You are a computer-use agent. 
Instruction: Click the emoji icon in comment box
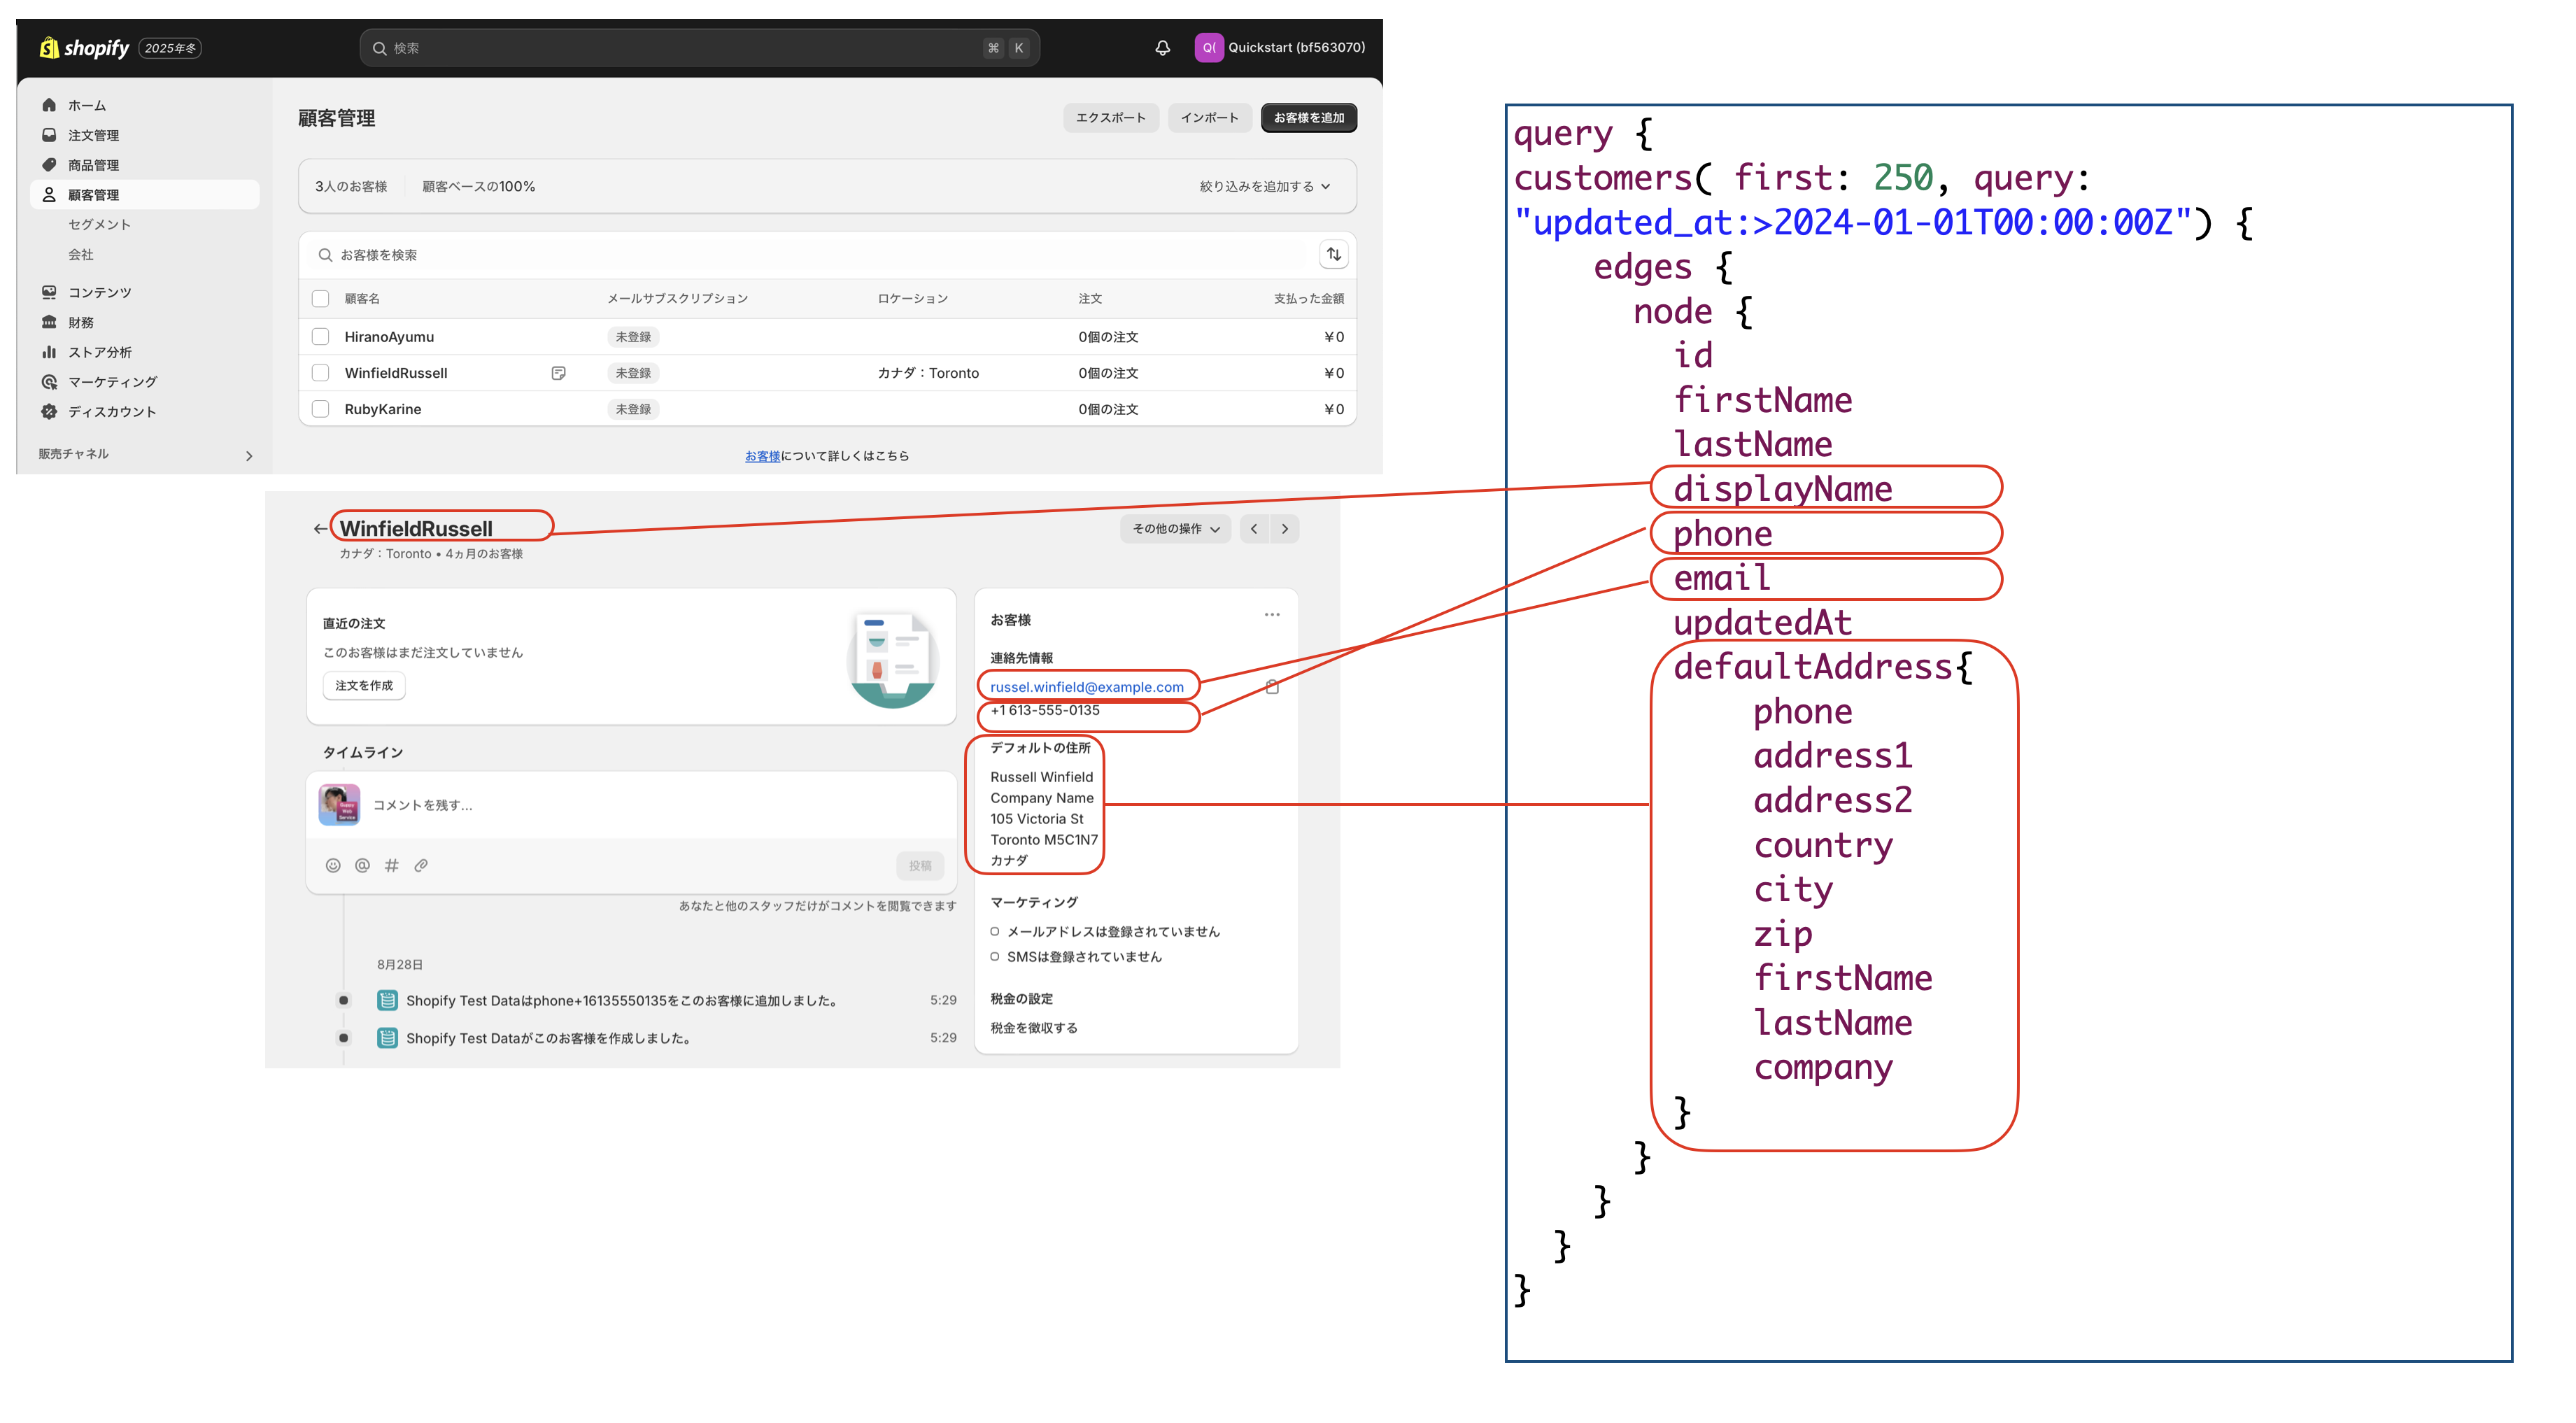click(333, 865)
